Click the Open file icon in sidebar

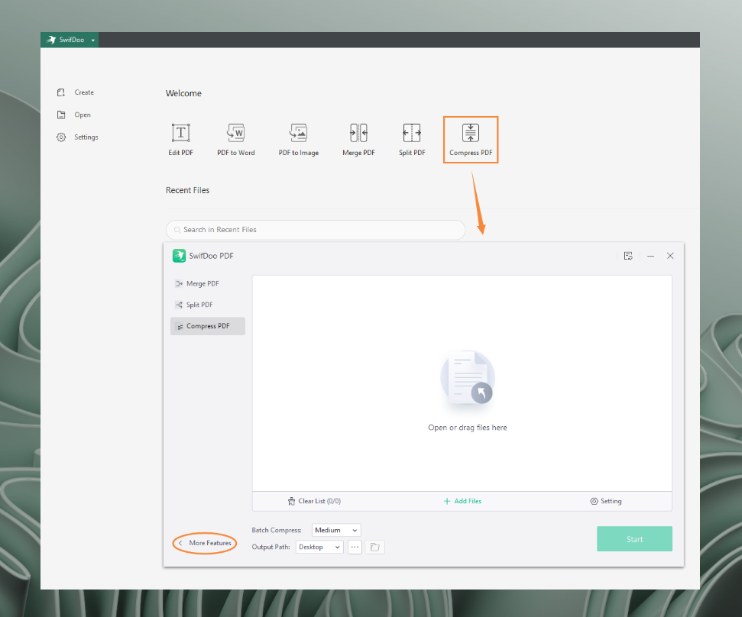click(61, 115)
